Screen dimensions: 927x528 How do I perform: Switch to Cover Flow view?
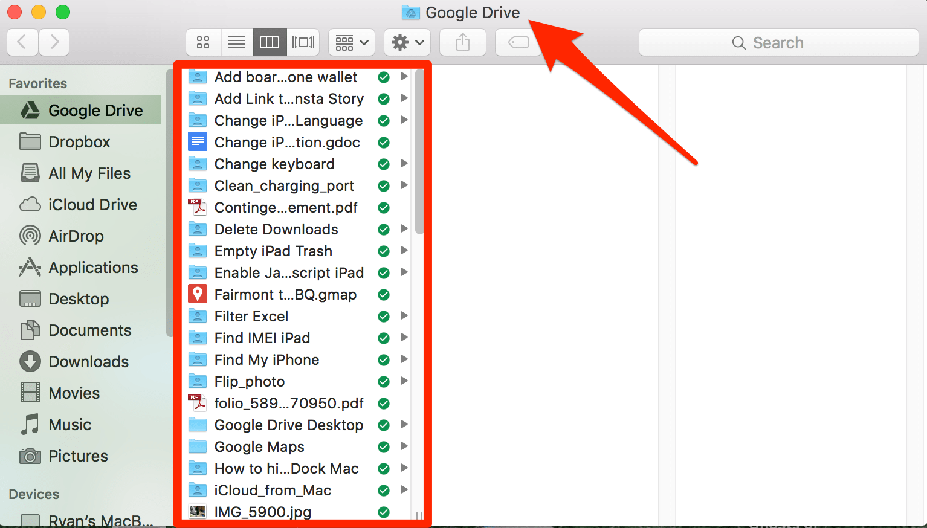tap(303, 42)
